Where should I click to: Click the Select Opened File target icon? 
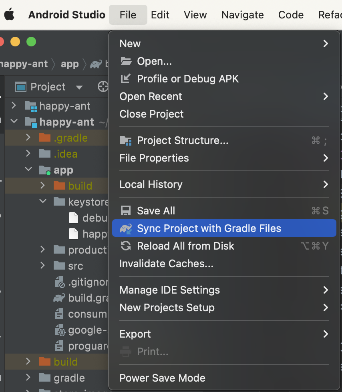(x=103, y=87)
